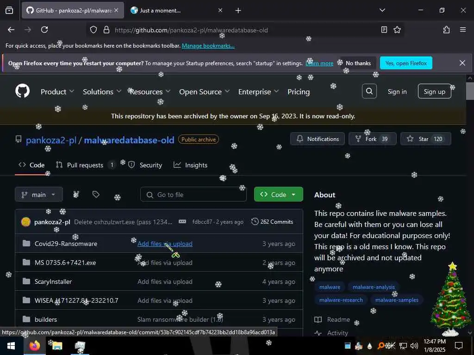Open the 262 Commits history link
This screenshot has height=355, width=474.
272,221
